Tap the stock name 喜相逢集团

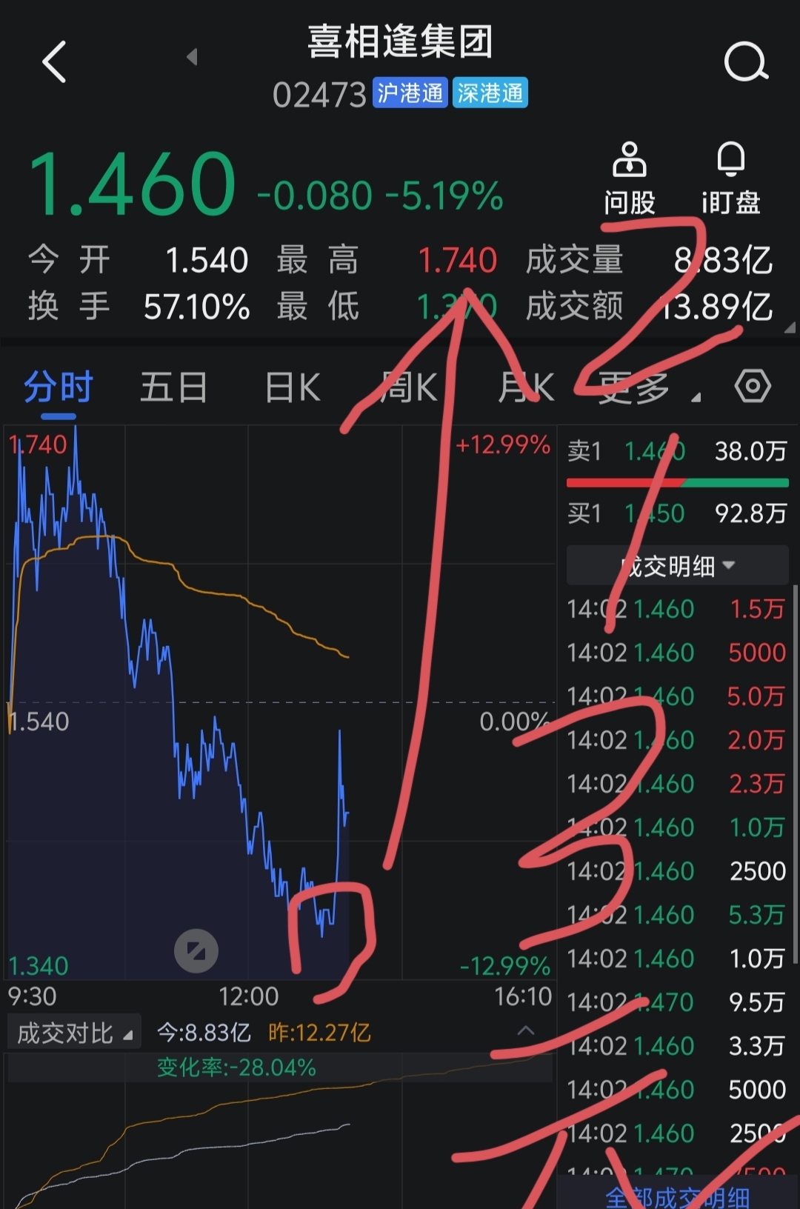click(400, 41)
